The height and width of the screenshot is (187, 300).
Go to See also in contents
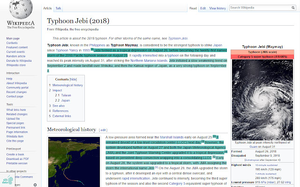click(59, 106)
